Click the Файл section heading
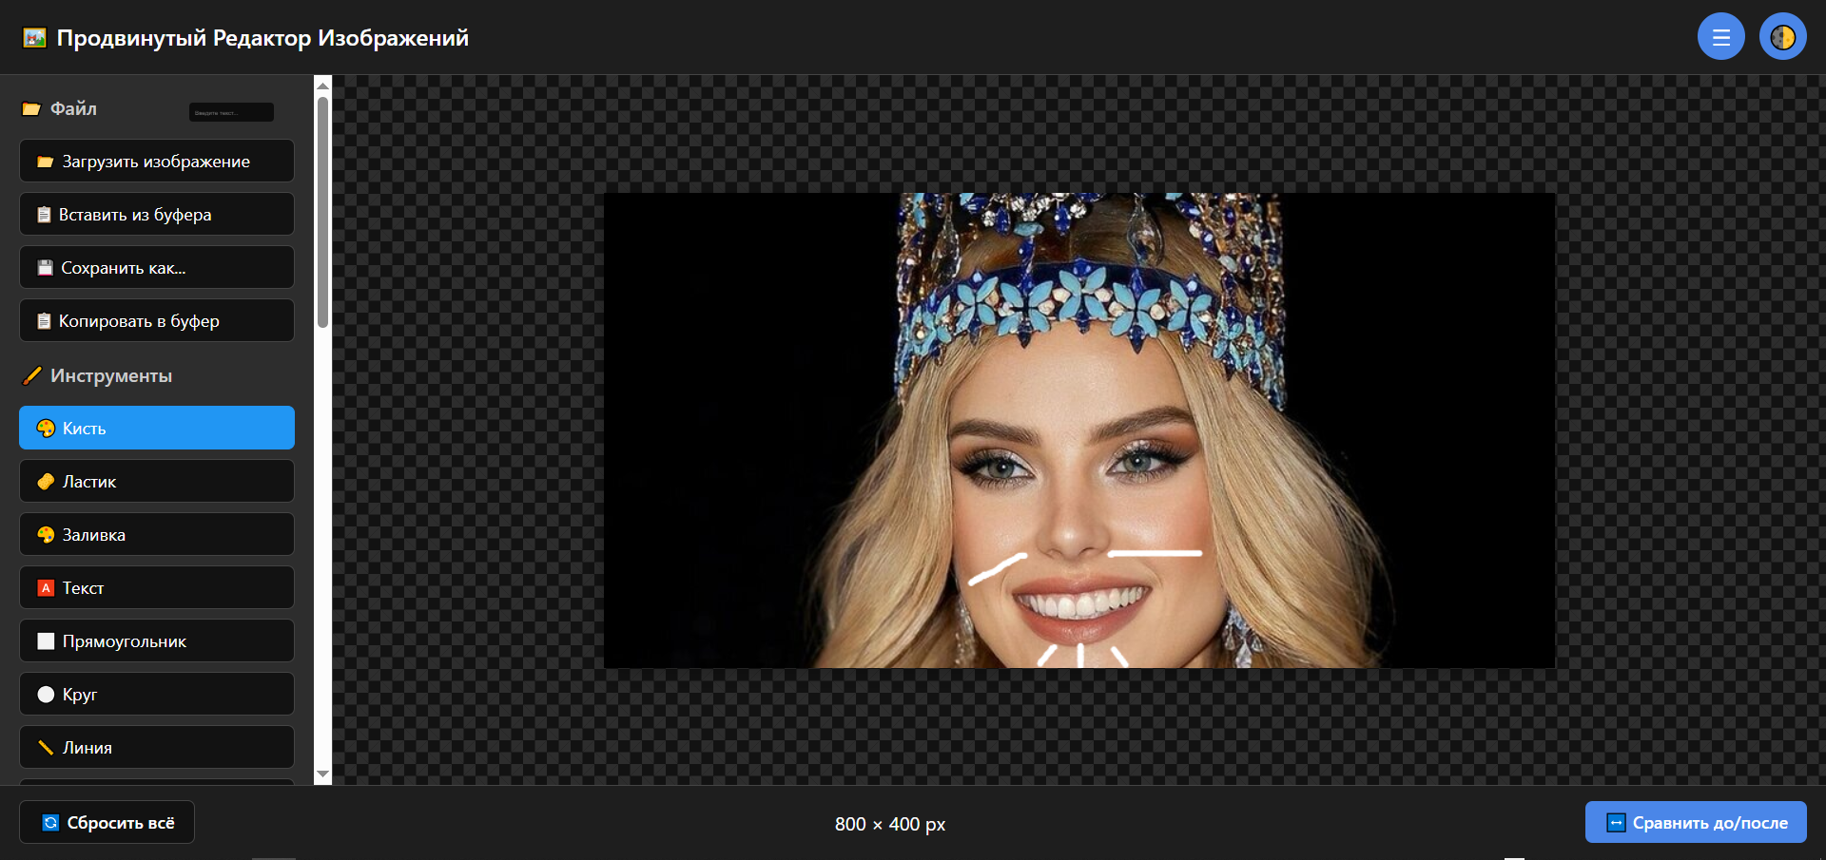Image resolution: width=1826 pixels, height=860 pixels. coord(73,109)
